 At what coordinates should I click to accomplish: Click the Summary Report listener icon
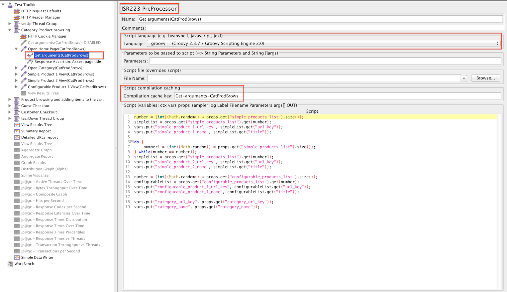pyautogui.click(x=17, y=131)
